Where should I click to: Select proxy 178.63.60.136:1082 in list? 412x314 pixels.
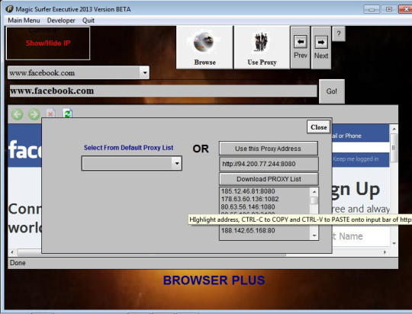pos(250,199)
